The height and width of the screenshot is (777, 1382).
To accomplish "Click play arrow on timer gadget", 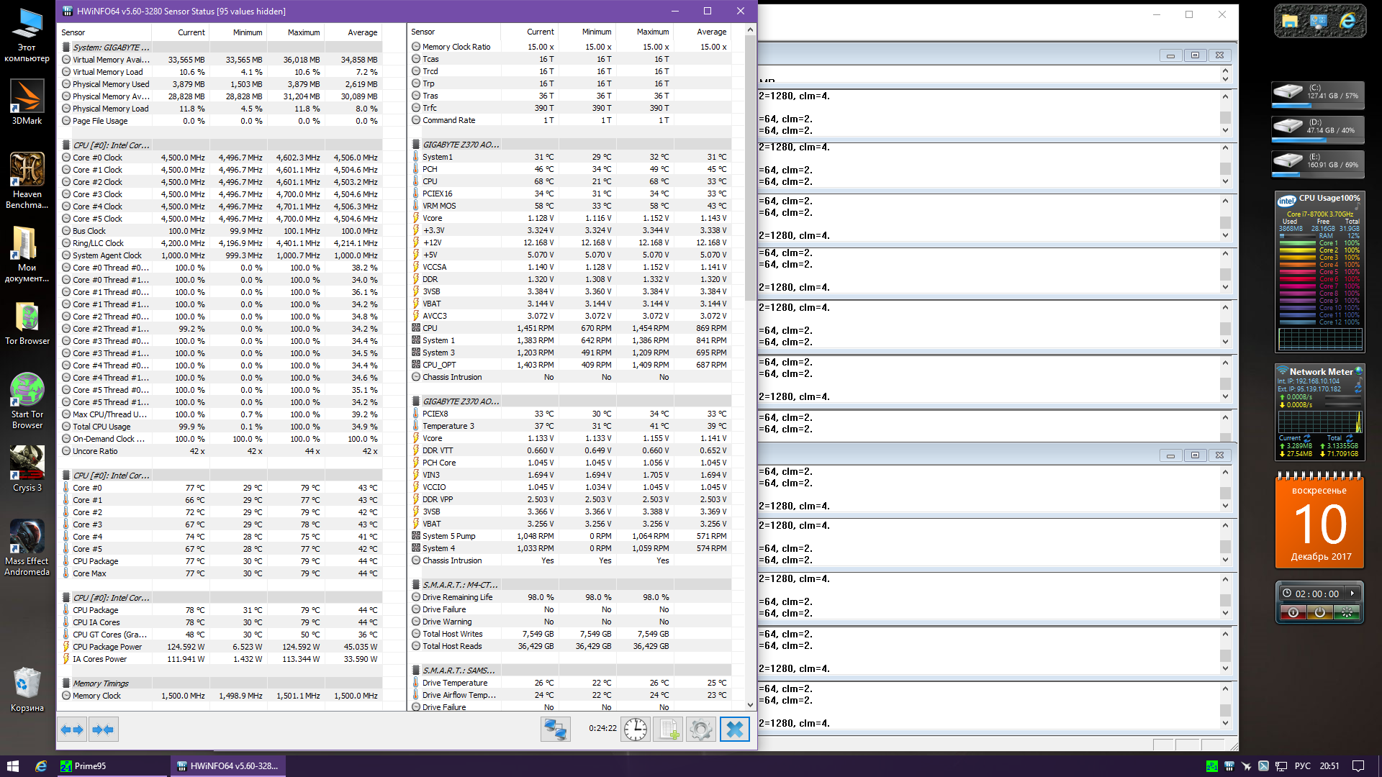I will (1352, 594).
